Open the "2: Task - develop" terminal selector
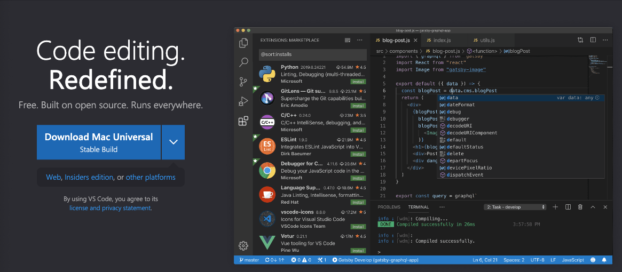The image size is (622, 272). click(515, 207)
